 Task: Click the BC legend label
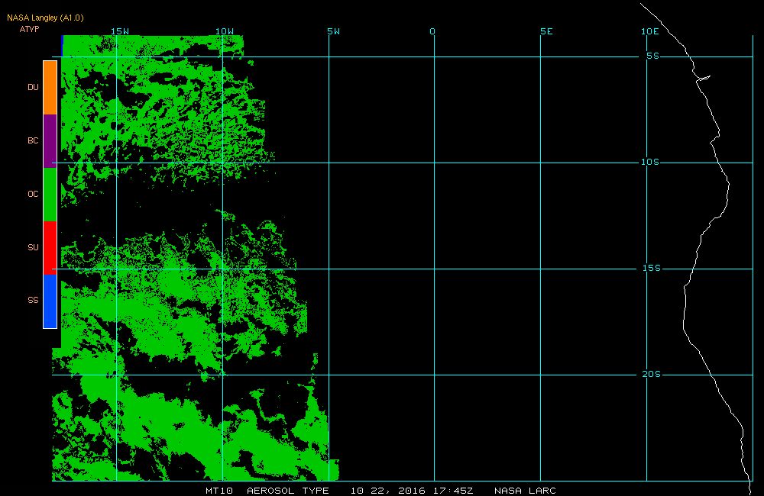point(33,140)
